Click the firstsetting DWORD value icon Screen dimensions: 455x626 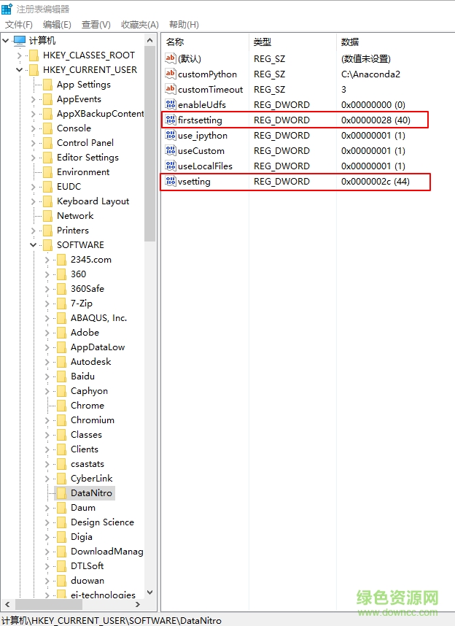(171, 120)
